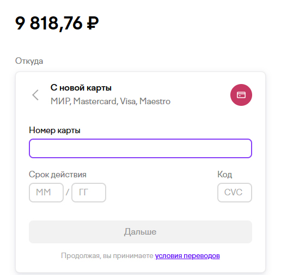Click the CVC code field
This screenshot has height=275, width=281.
click(x=235, y=193)
